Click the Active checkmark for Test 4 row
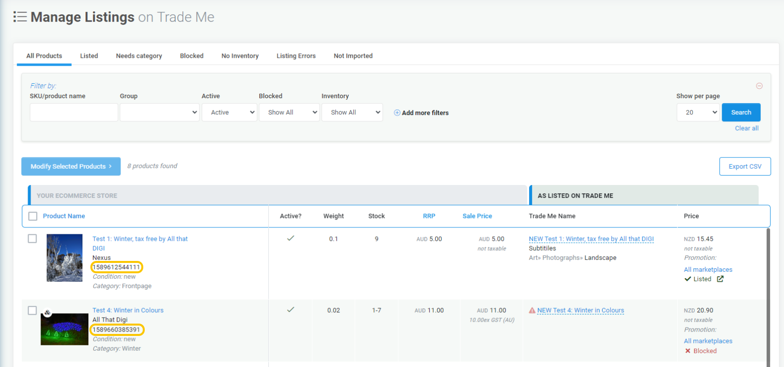Viewport: 784px width, 367px height. pos(290,310)
